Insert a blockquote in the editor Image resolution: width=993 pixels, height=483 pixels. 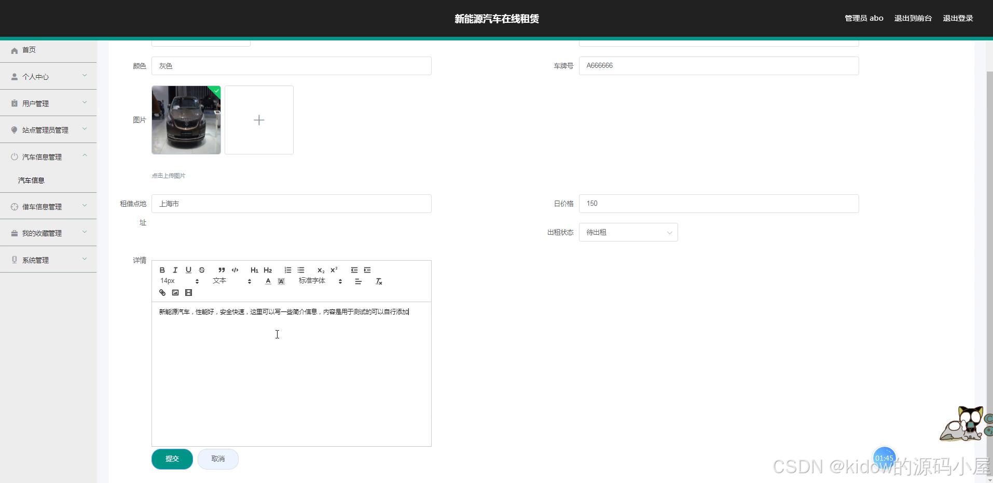tap(222, 270)
